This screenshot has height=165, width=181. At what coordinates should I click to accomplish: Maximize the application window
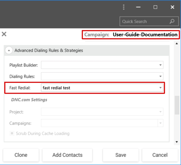(x=155, y=7)
